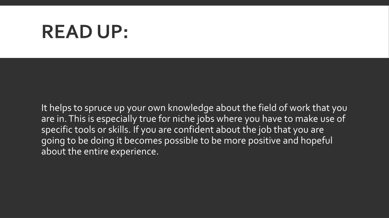Click the words 'specific tools or skills'
The image size is (389, 218).
pyautogui.click(x=86, y=130)
